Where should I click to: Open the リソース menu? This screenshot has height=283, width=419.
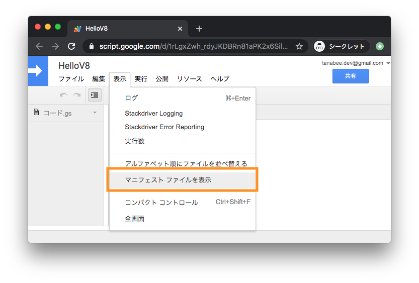tap(190, 79)
